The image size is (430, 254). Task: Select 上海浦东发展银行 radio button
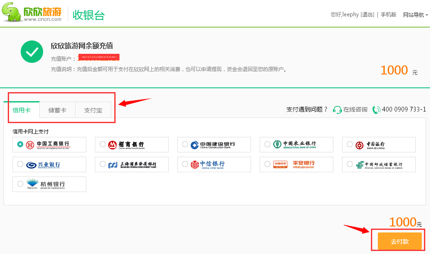point(103,164)
